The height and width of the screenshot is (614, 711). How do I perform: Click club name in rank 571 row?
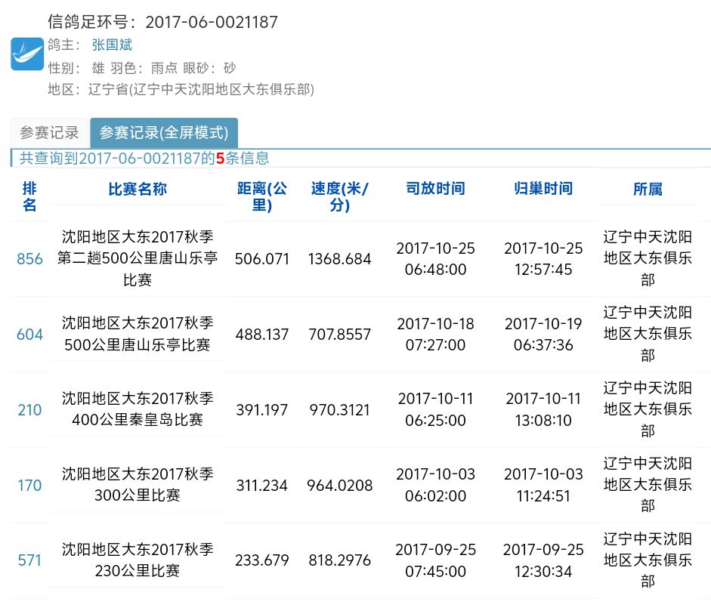coord(648,560)
